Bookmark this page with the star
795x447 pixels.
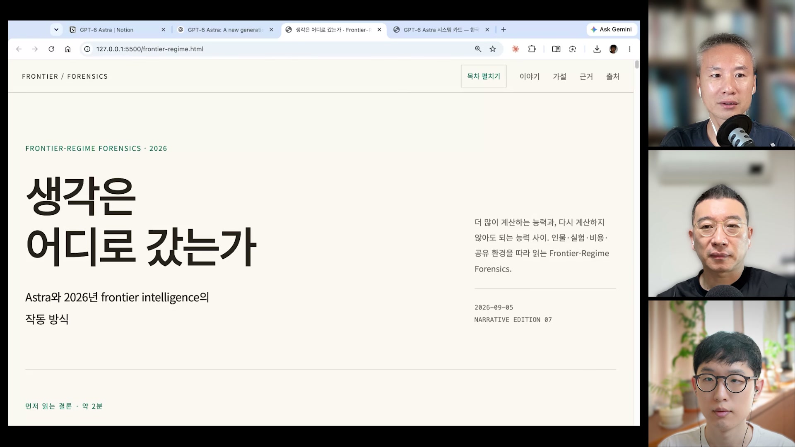(493, 49)
